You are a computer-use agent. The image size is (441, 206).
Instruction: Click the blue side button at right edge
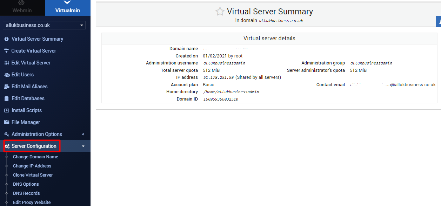coord(438,21)
